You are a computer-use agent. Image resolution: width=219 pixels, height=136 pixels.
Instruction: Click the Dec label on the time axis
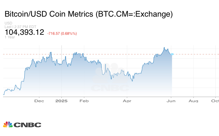point(39,101)
